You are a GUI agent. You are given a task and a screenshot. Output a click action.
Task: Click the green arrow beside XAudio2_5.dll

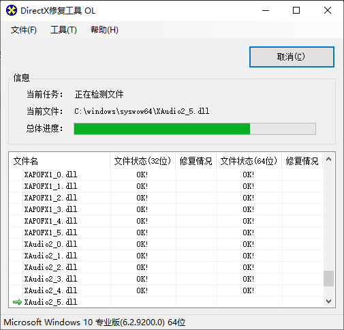coord(17,302)
